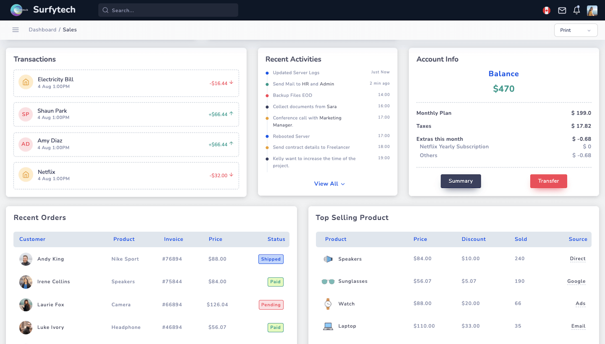Expand the View All activities list
Viewport: 605px width, 344px height.
pos(329,183)
